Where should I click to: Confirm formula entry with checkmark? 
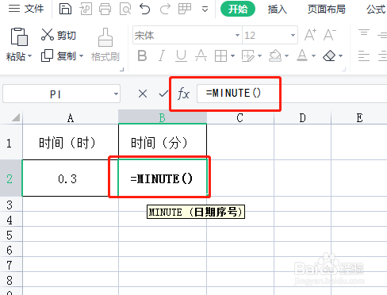tap(163, 94)
